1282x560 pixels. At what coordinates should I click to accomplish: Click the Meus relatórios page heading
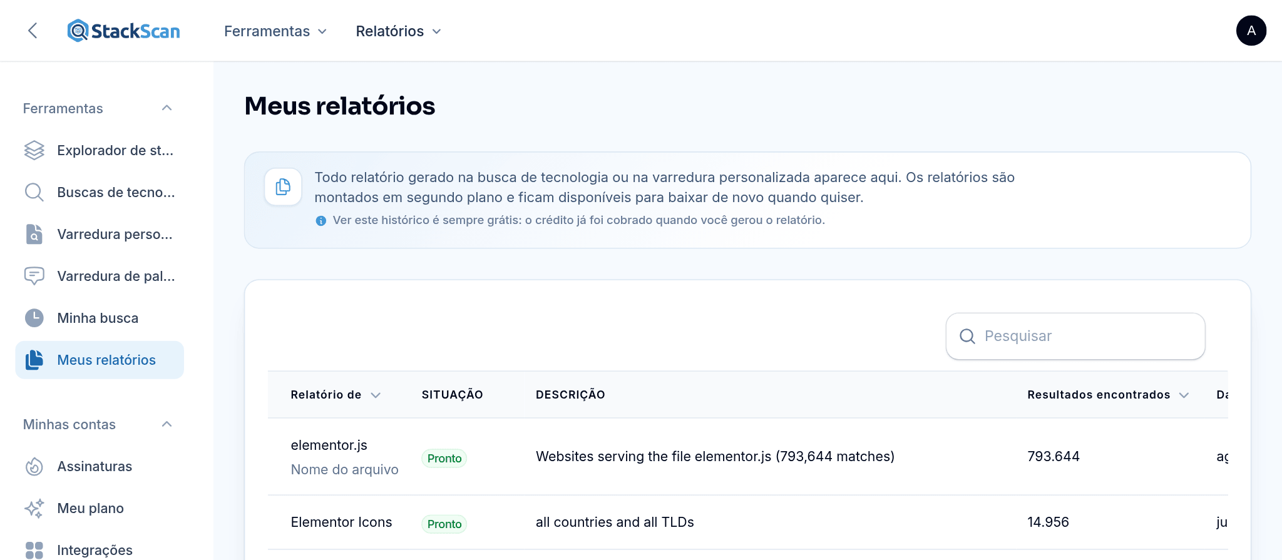340,106
